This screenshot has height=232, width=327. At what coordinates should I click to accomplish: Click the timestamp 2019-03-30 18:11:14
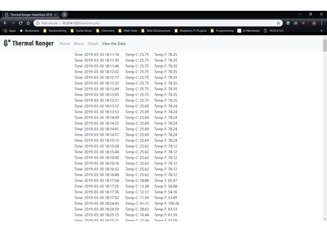click(101, 54)
